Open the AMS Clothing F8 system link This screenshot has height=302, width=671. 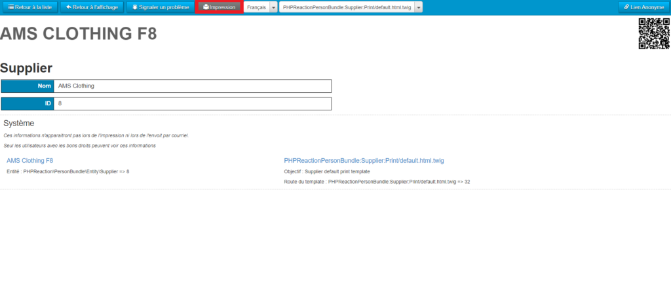(x=29, y=160)
